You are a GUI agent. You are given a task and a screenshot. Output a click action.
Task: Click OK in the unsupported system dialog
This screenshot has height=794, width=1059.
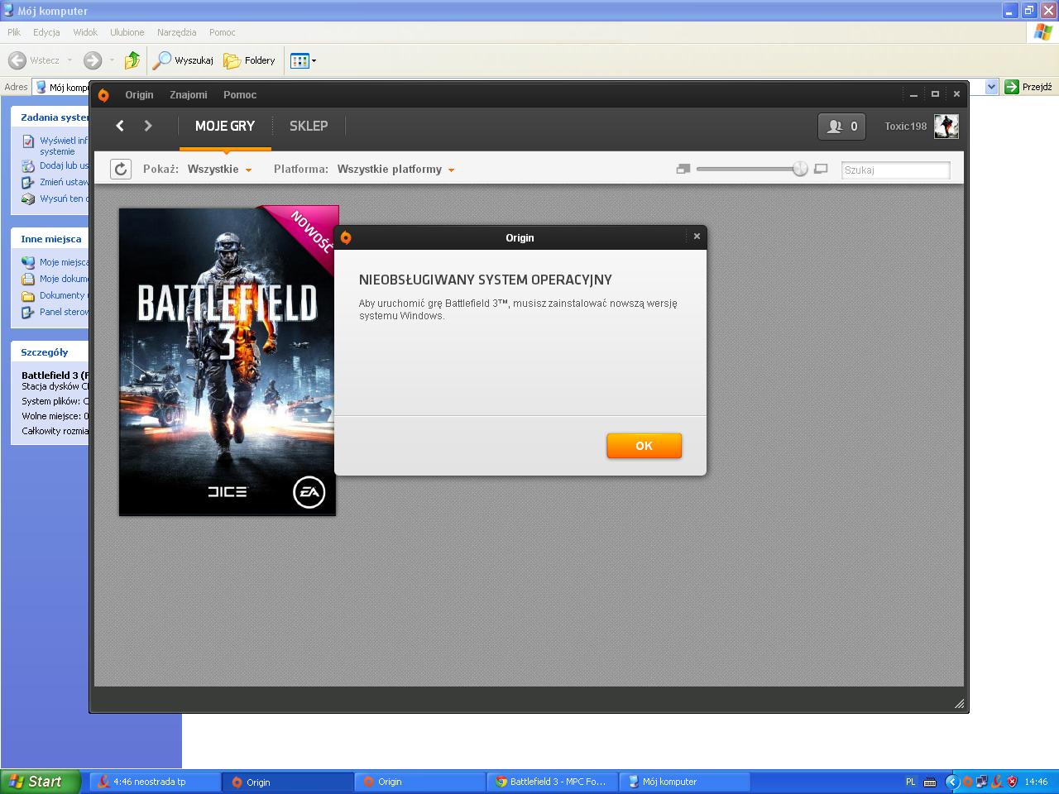tap(644, 446)
